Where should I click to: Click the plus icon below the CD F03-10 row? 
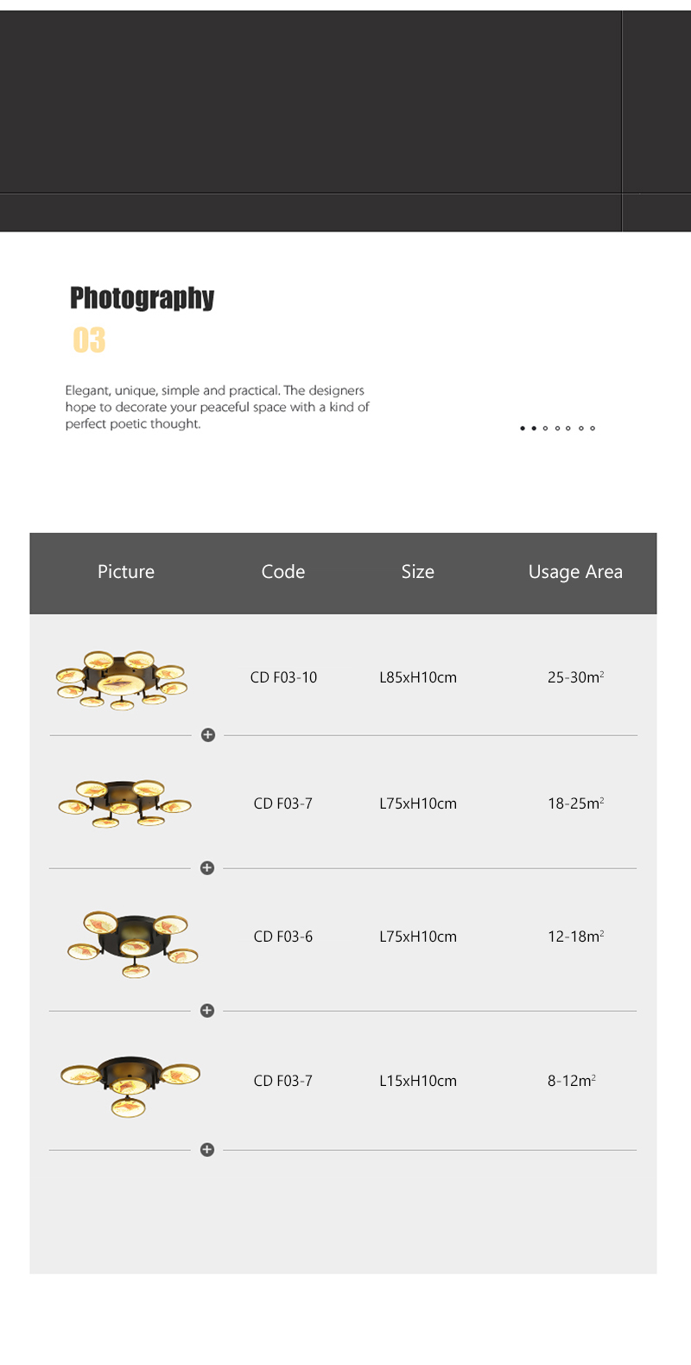click(x=208, y=735)
